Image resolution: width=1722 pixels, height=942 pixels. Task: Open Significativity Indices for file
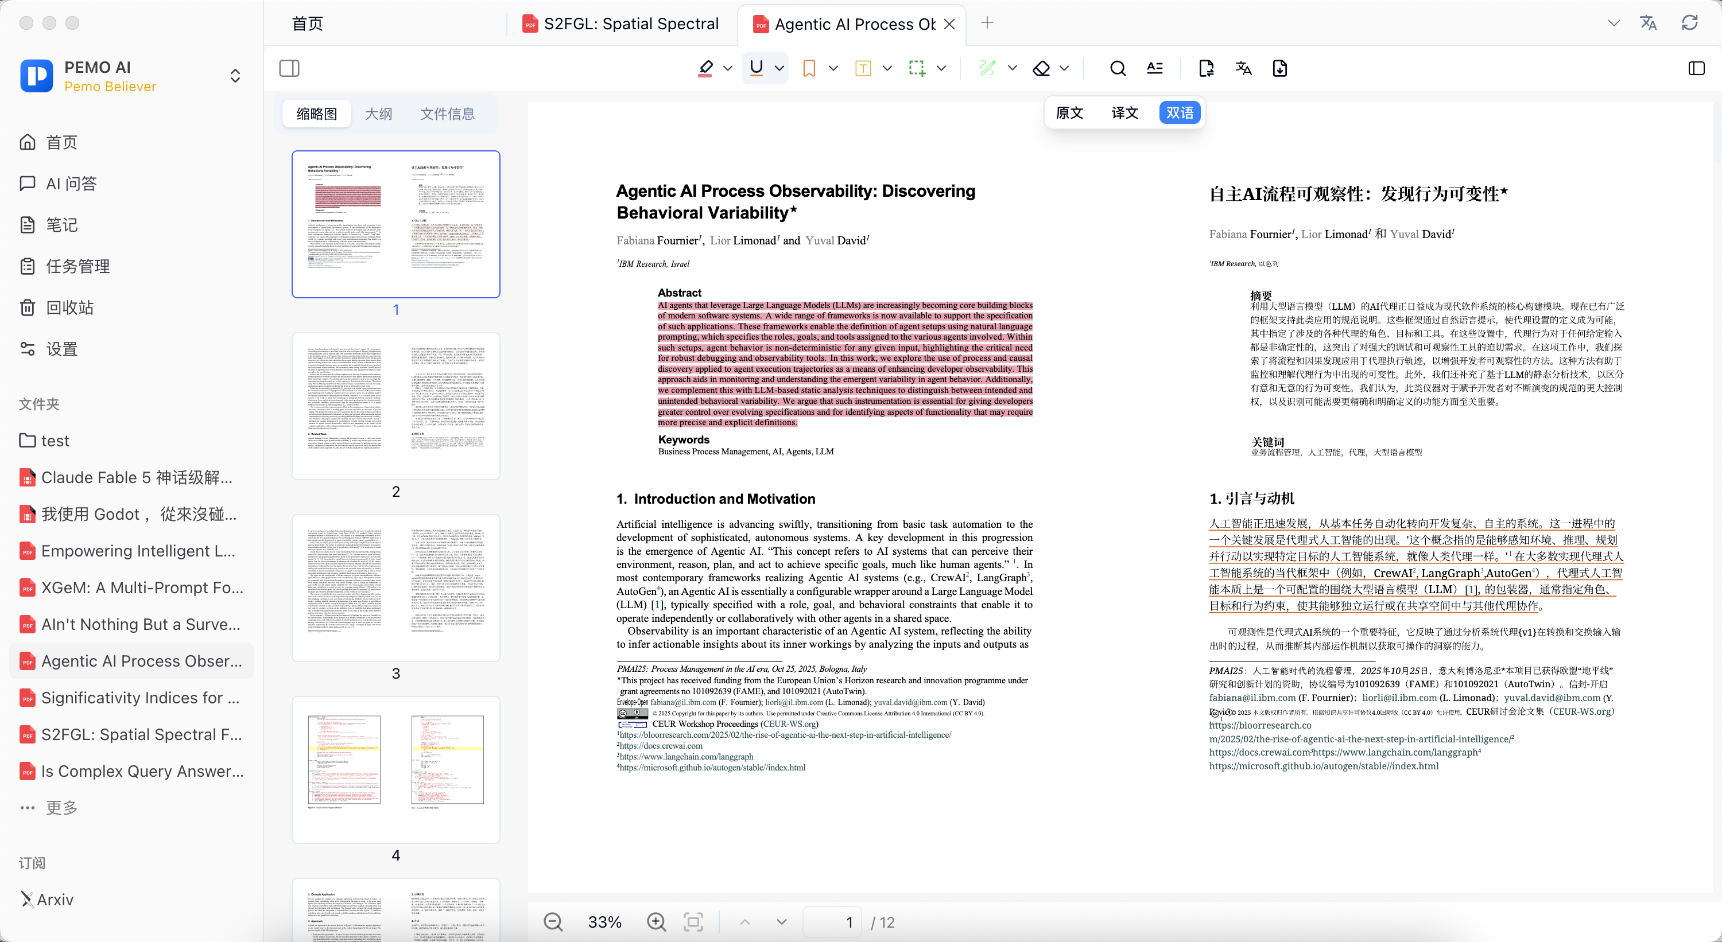click(x=131, y=698)
